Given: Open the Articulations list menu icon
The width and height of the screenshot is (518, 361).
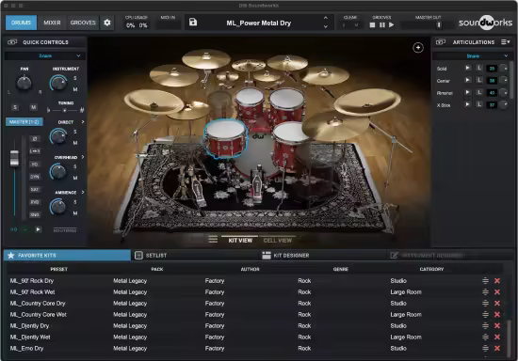Looking at the screenshot, I should tap(506, 42).
